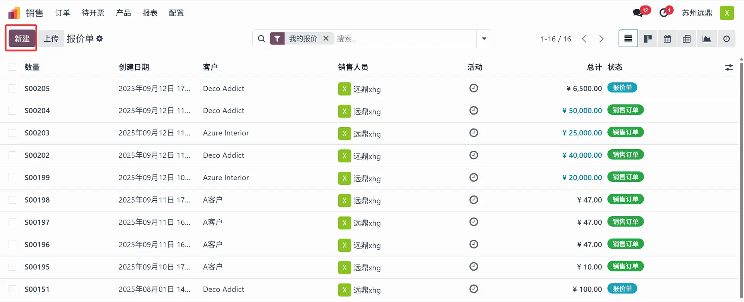Open the 订单 menu
Viewport: 744px width, 302px height.
[x=62, y=13]
